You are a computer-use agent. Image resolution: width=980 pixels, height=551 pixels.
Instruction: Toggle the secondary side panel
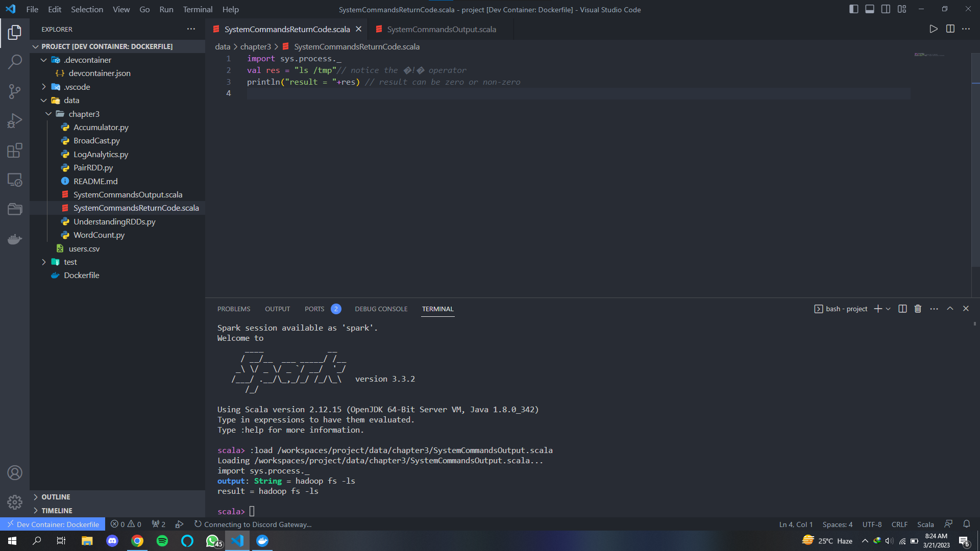(885, 9)
